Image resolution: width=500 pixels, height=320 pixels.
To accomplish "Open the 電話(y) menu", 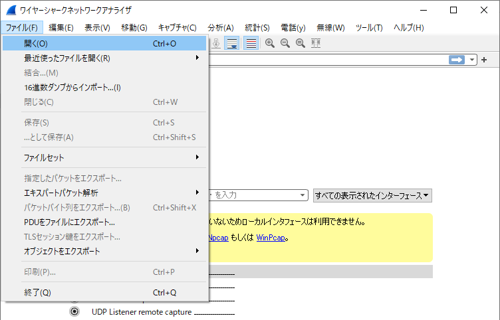I will (x=293, y=28).
